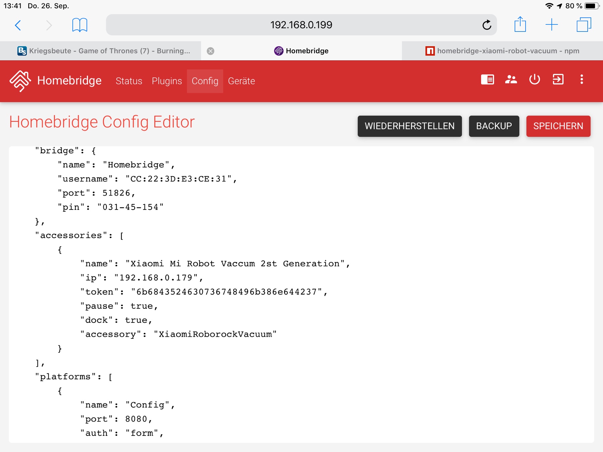Click the logout icon in header

(x=558, y=80)
